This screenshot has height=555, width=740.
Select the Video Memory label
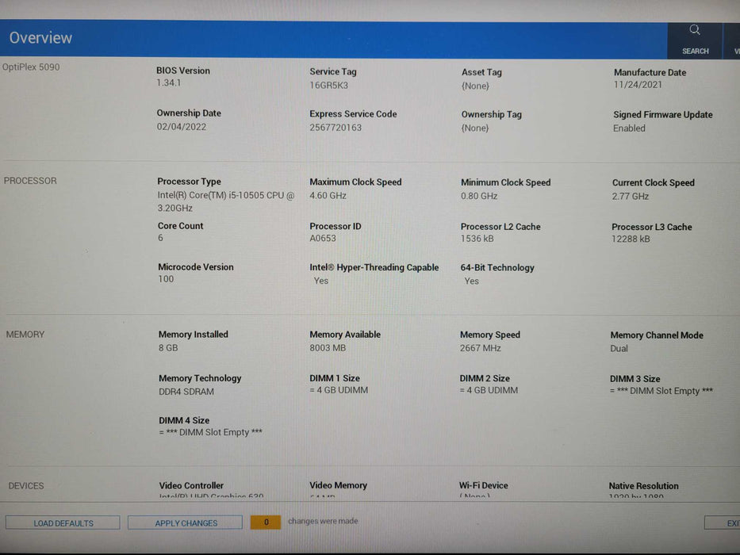point(338,485)
